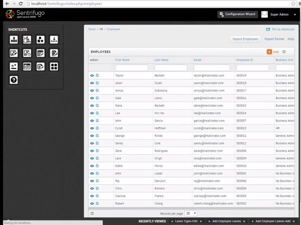Click the bottom-left grid refresh icon
Image resolution: width=301 pixels, height=225 pixels.
92,213
